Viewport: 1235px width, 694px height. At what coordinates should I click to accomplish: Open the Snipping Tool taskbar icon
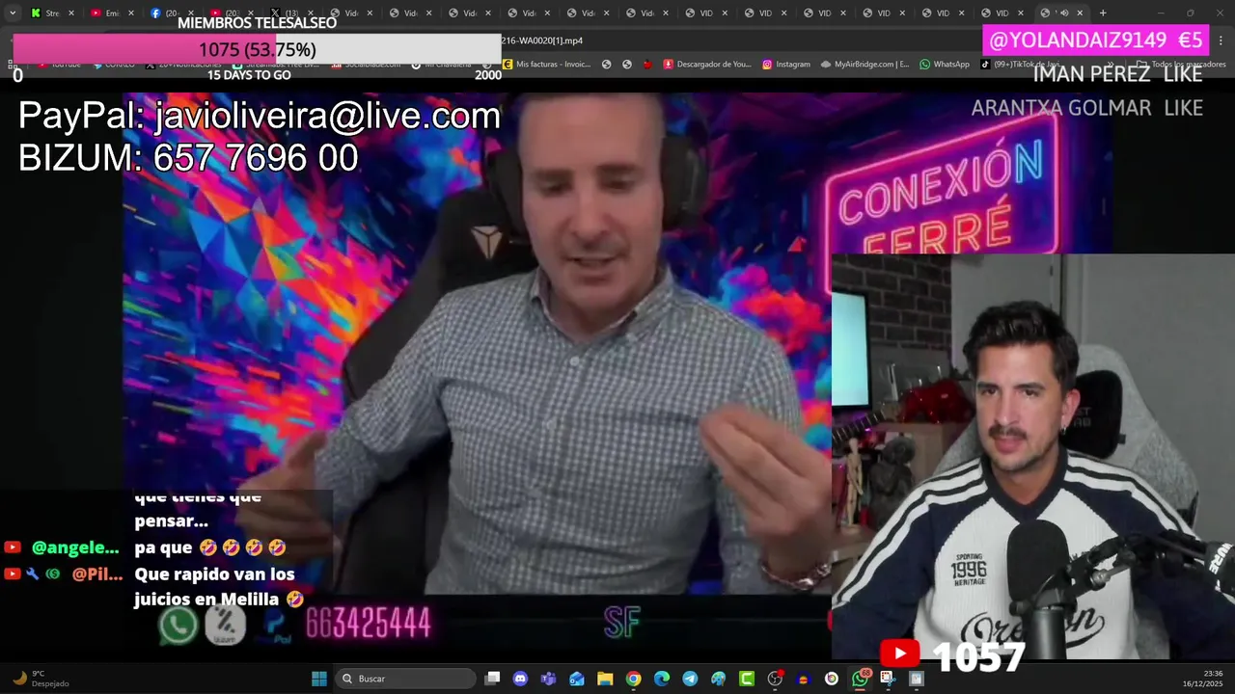point(888,679)
